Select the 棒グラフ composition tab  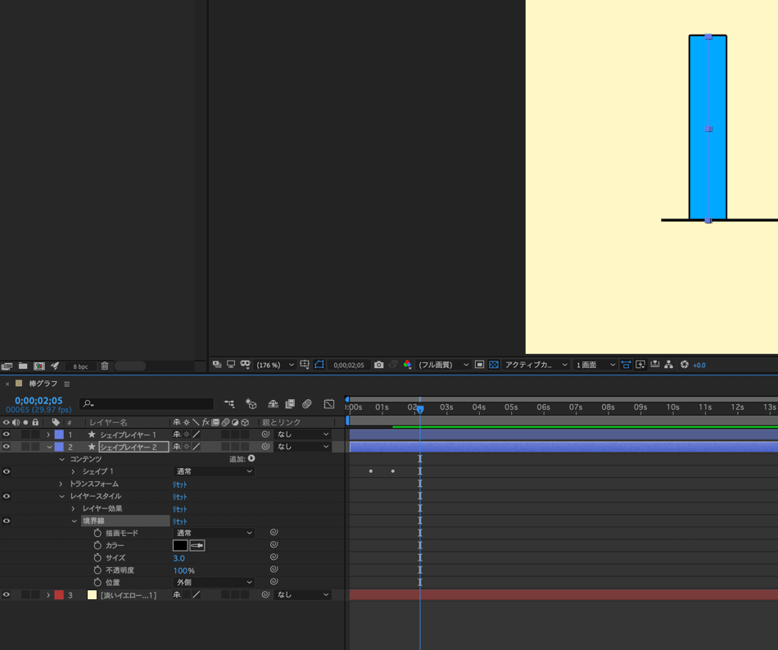[43, 384]
